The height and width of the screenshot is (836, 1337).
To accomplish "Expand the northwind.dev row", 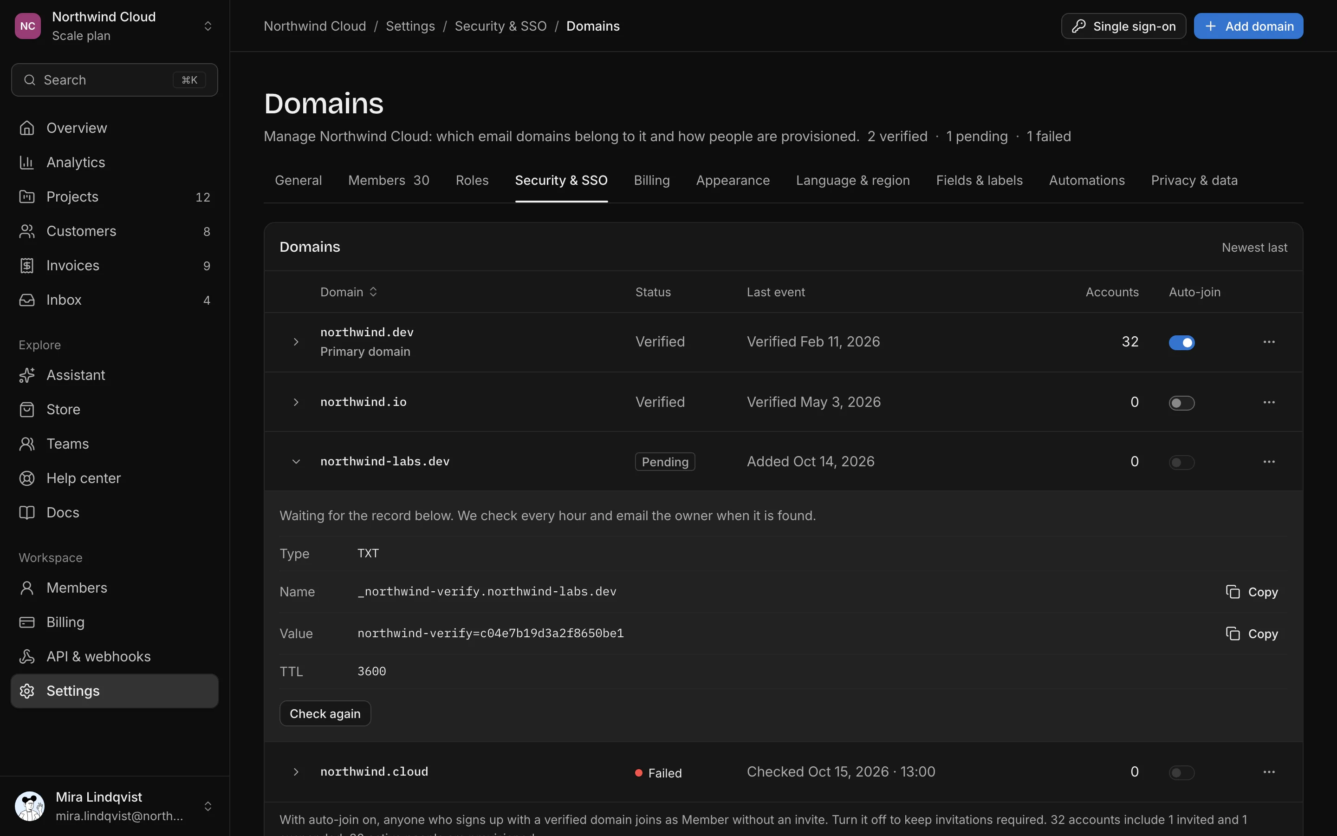I will pos(296,342).
